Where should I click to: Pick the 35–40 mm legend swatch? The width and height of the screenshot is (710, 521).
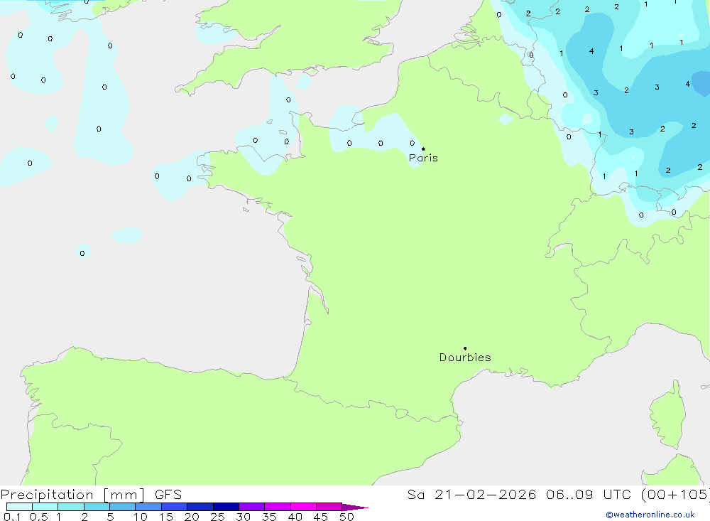click(277, 507)
